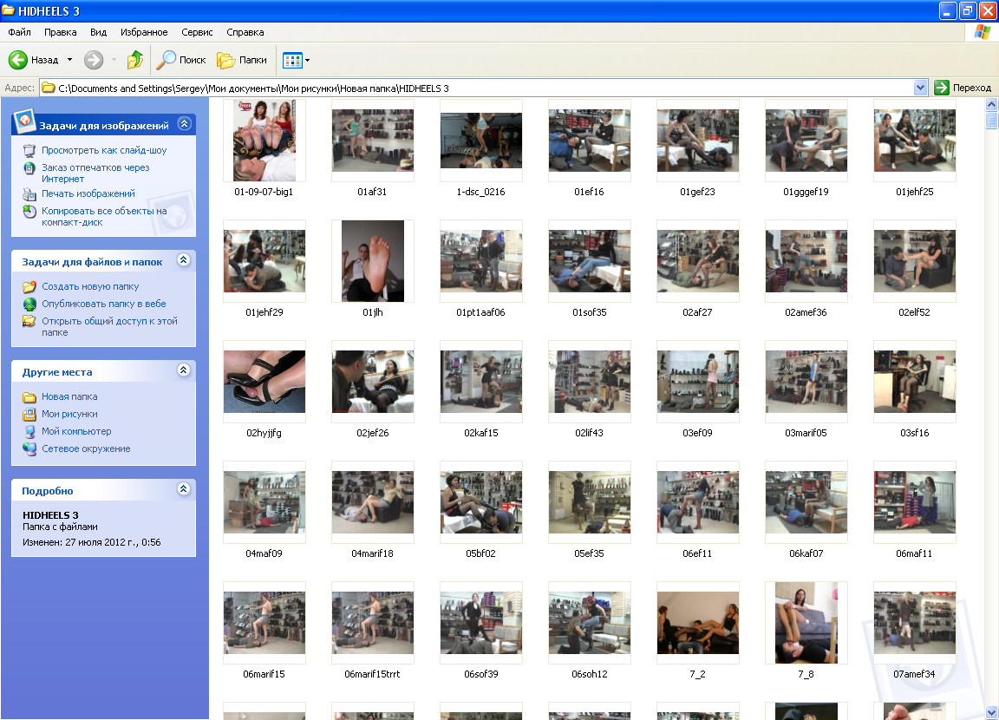
Task: Select thumbnail 02hyjjfg
Action: [264, 382]
